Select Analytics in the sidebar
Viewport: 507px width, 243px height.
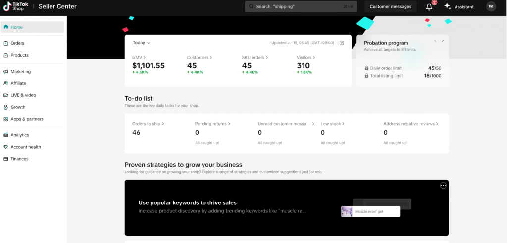20,135
